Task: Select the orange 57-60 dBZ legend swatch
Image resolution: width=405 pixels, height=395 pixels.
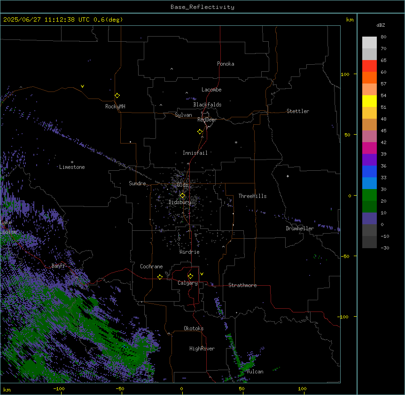Action: [x=369, y=77]
